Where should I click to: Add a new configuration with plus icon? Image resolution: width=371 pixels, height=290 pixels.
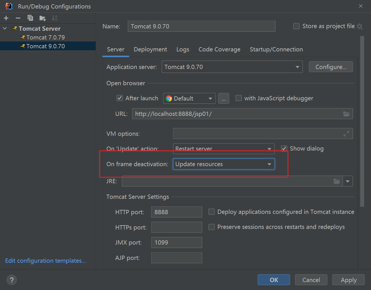tap(6, 18)
